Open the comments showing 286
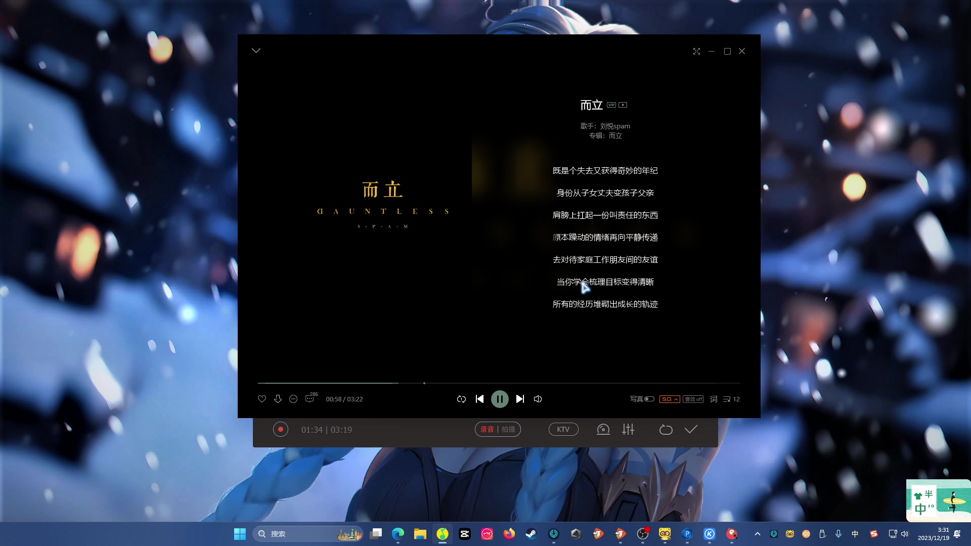 (x=310, y=399)
